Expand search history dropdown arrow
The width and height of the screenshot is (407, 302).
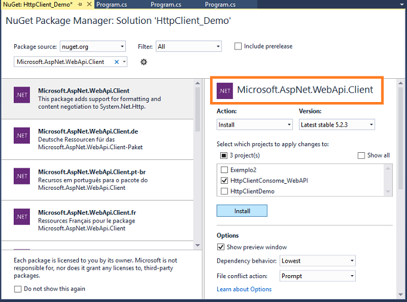click(124, 62)
